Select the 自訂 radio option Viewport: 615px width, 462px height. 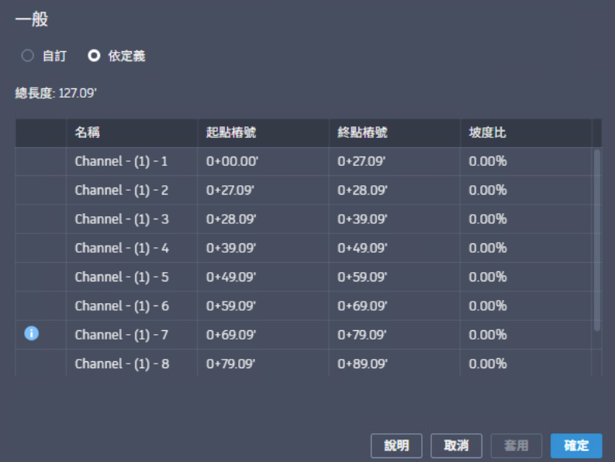pos(28,56)
